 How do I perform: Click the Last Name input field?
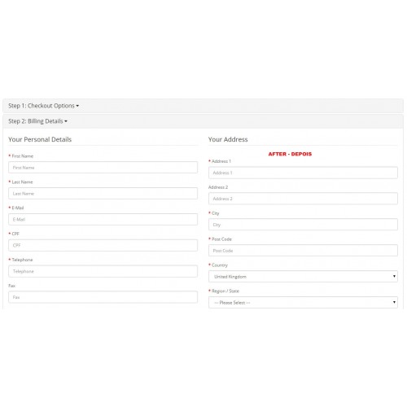pyautogui.click(x=103, y=194)
